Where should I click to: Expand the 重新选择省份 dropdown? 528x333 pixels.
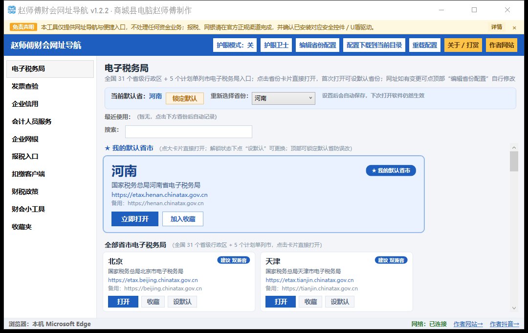[283, 98]
